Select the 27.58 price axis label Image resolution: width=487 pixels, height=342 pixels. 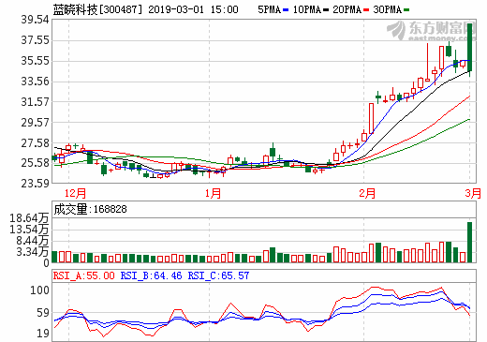pos(36,143)
